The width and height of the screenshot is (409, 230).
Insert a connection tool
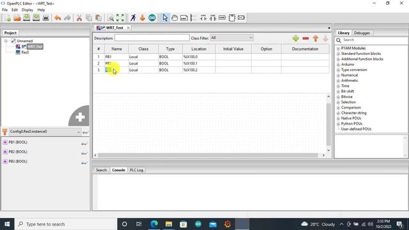242,18
